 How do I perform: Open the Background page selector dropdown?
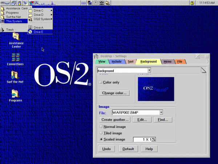click(x=149, y=71)
